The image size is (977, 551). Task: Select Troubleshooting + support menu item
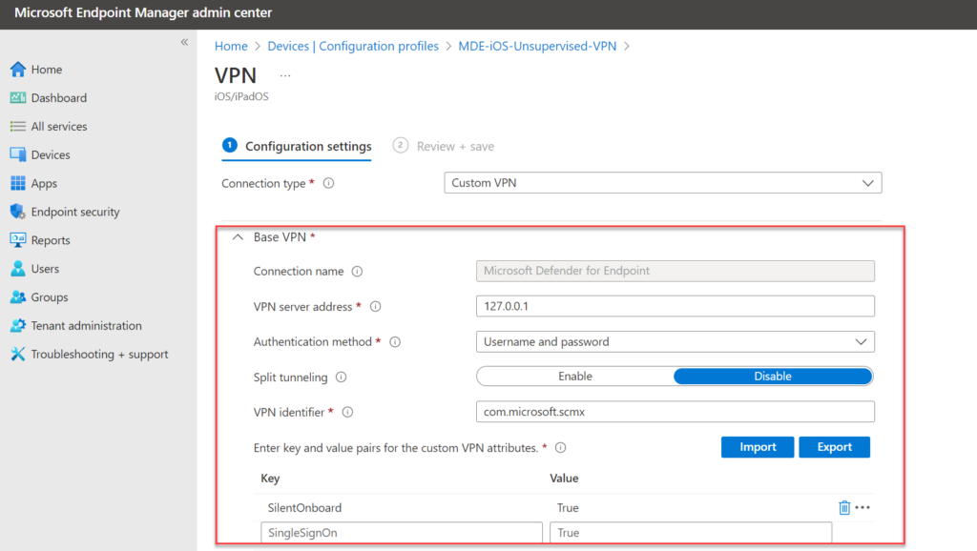tap(99, 355)
